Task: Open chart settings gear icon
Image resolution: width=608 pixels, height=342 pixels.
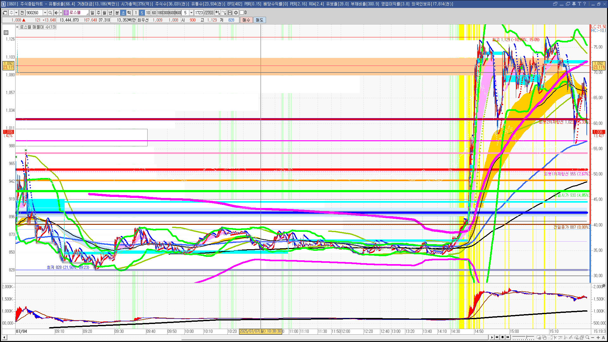Action: (236, 13)
